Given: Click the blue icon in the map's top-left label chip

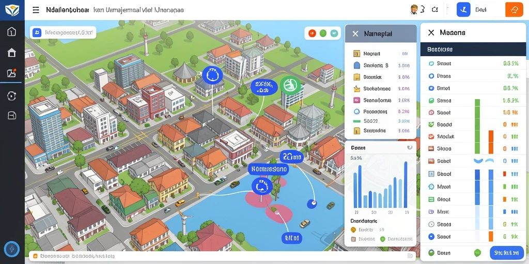Looking at the screenshot, I should (x=37, y=32).
